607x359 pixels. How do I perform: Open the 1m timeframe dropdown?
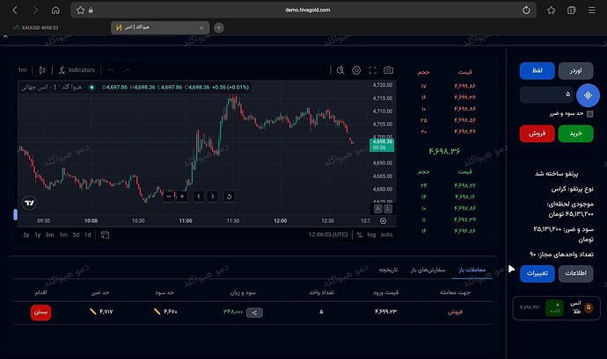[22, 70]
